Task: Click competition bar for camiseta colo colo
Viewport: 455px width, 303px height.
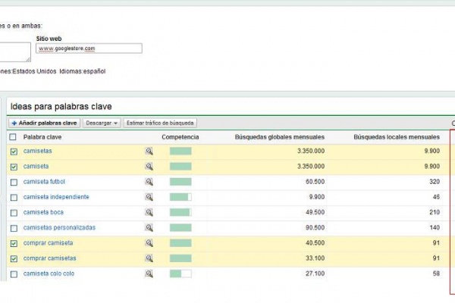Action: coord(180,273)
